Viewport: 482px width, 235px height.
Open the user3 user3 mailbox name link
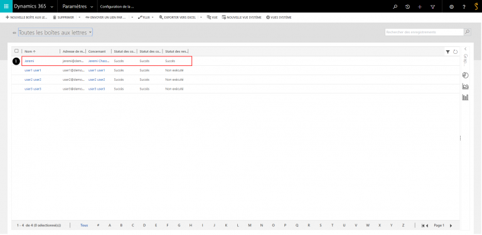[33, 88]
